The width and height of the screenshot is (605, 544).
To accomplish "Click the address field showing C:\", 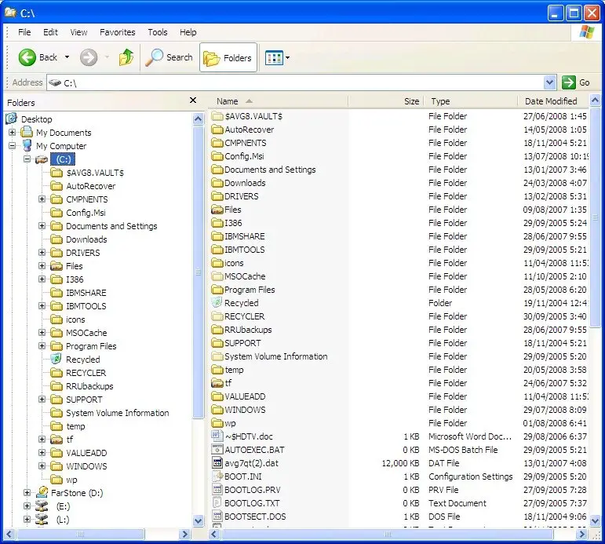I will [x=295, y=82].
